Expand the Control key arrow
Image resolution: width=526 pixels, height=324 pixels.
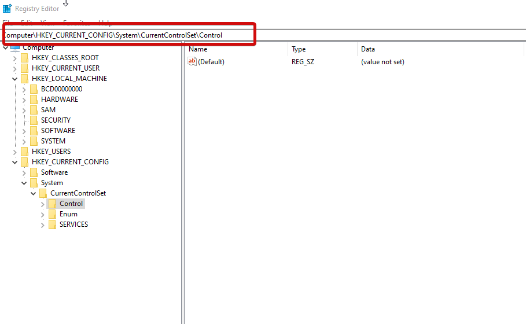pos(43,204)
